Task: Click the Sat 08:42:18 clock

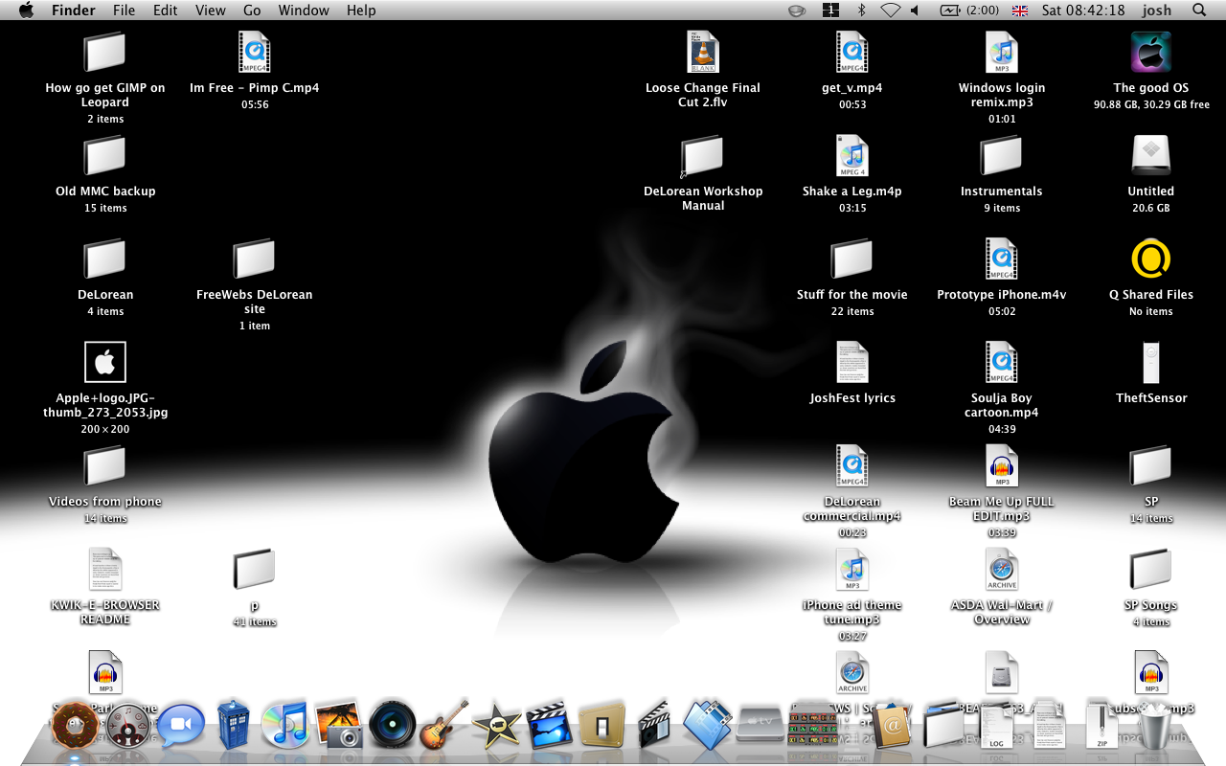Action: pos(1083,11)
